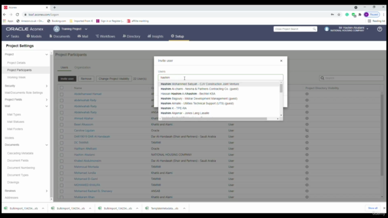Open a new browser tab with plus icon
Screen dimensions: 388x218
55,7
